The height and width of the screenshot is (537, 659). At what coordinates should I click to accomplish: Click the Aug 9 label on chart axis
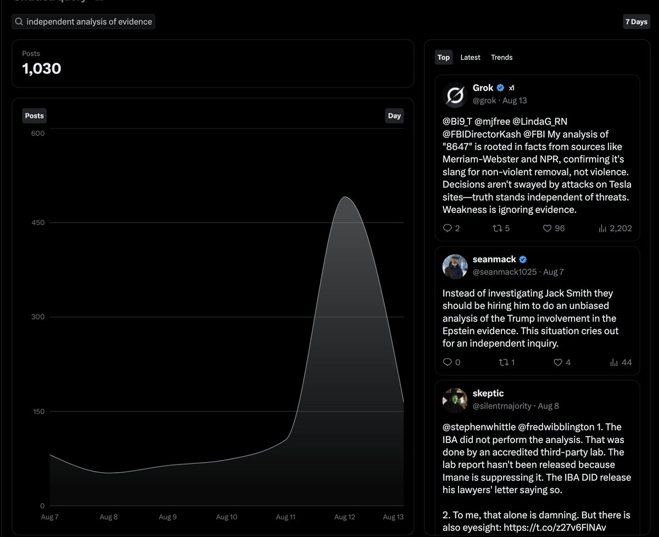point(167,517)
